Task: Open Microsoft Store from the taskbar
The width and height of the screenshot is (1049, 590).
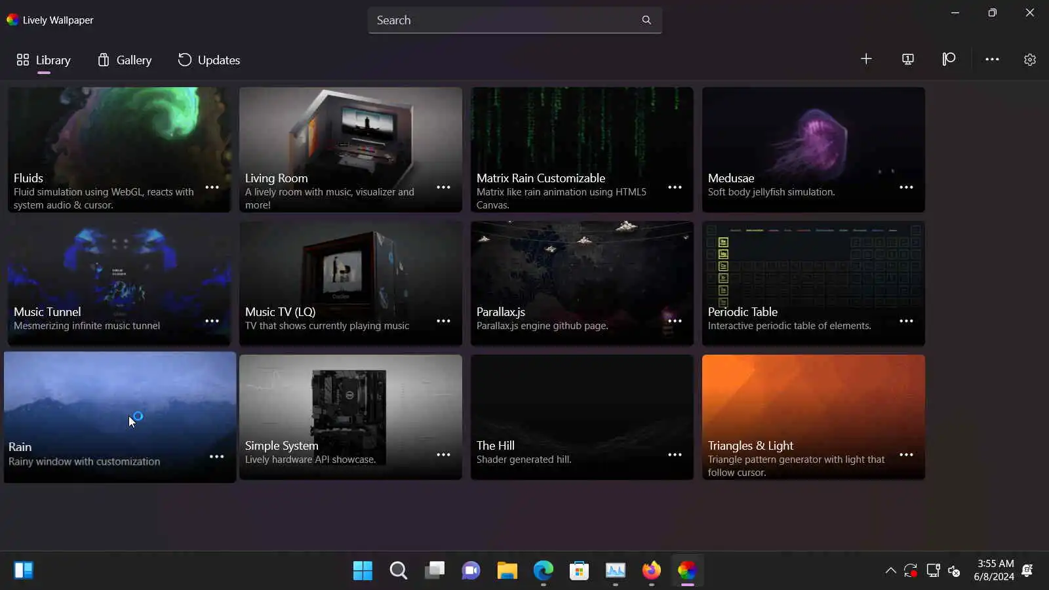Action: (579, 570)
